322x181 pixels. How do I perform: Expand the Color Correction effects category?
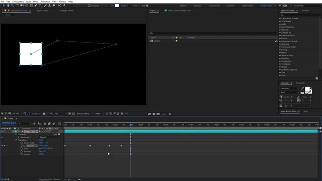[x=280, y=36]
